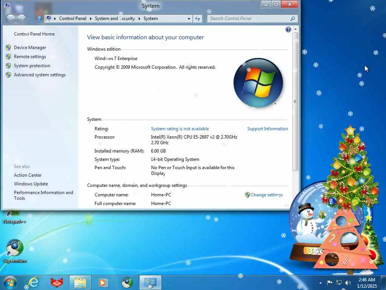The height and width of the screenshot is (290, 386).
Task: Click the Windows logo orb image
Action: (x=258, y=83)
